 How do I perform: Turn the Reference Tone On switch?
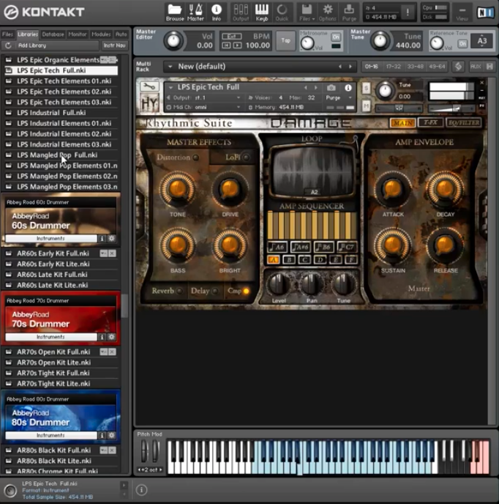coord(462,43)
